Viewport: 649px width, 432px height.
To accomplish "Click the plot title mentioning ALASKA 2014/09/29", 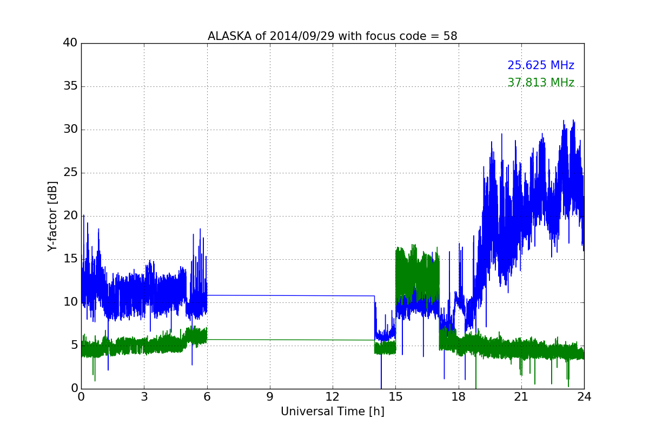I will (x=333, y=36).
